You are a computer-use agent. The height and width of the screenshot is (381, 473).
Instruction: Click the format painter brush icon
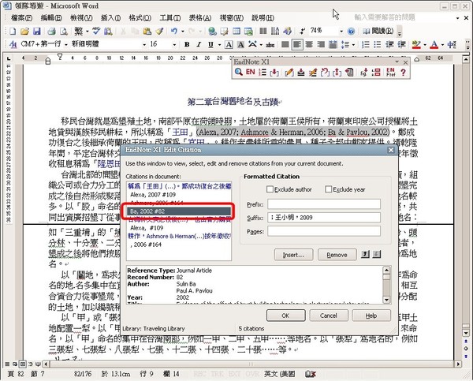pyautogui.click(x=159, y=31)
